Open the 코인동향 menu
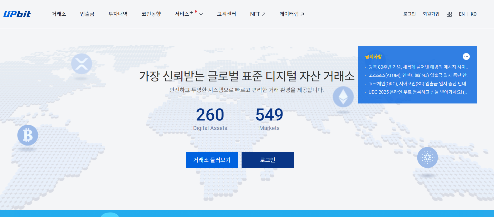The image size is (494, 217). pos(151,14)
